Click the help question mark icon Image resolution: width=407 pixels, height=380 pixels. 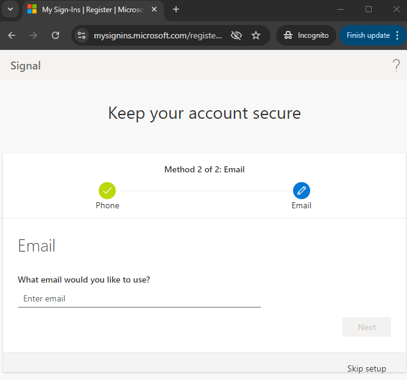coord(396,65)
